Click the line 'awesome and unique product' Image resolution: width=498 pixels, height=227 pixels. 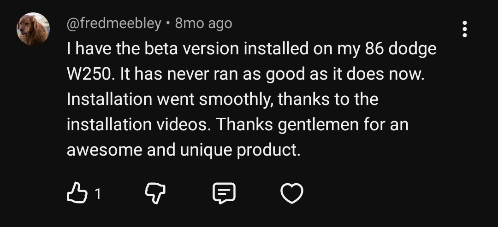(184, 150)
